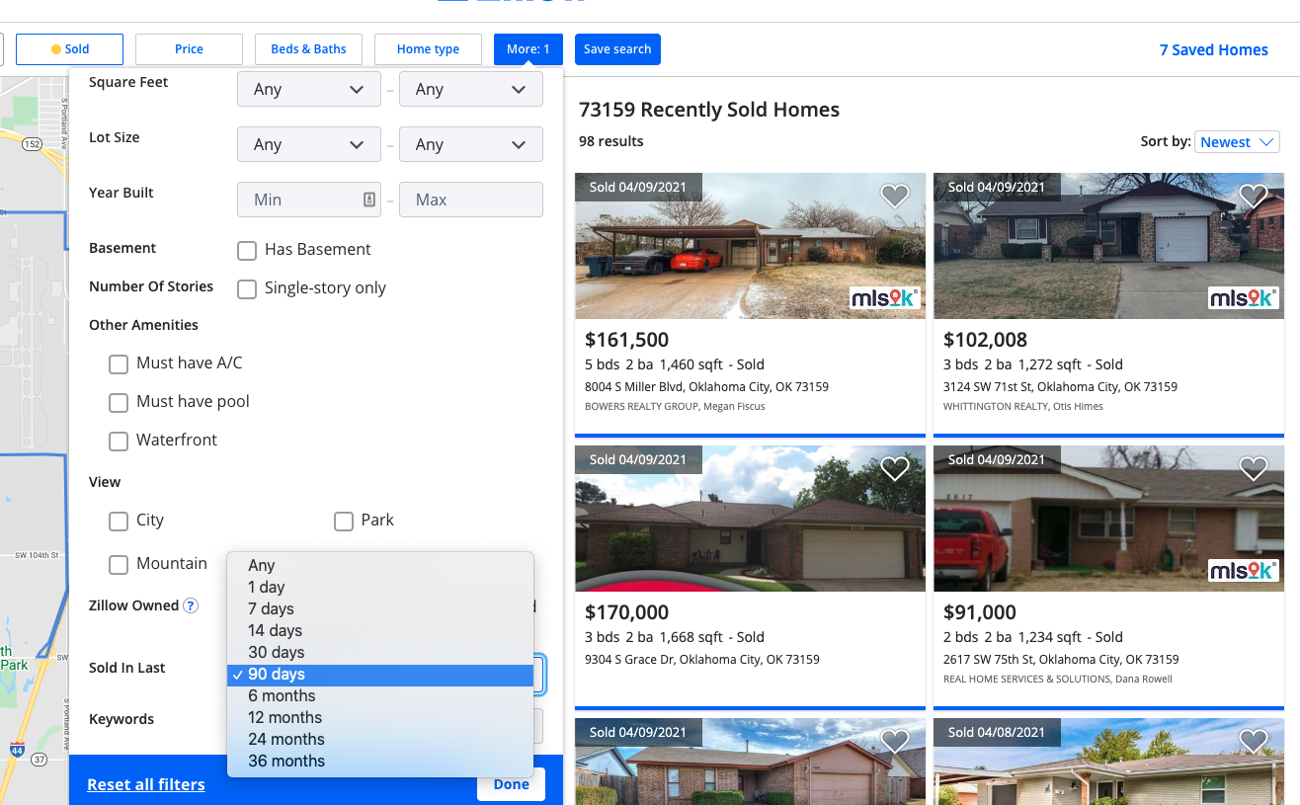Select Any in Sold In Last list
Image resolution: width=1300 pixels, height=805 pixels.
380,565
